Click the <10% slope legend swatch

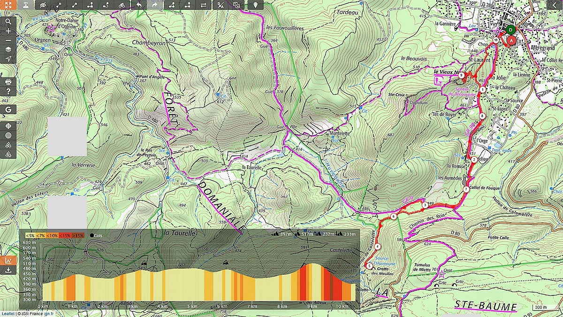(x=53, y=235)
